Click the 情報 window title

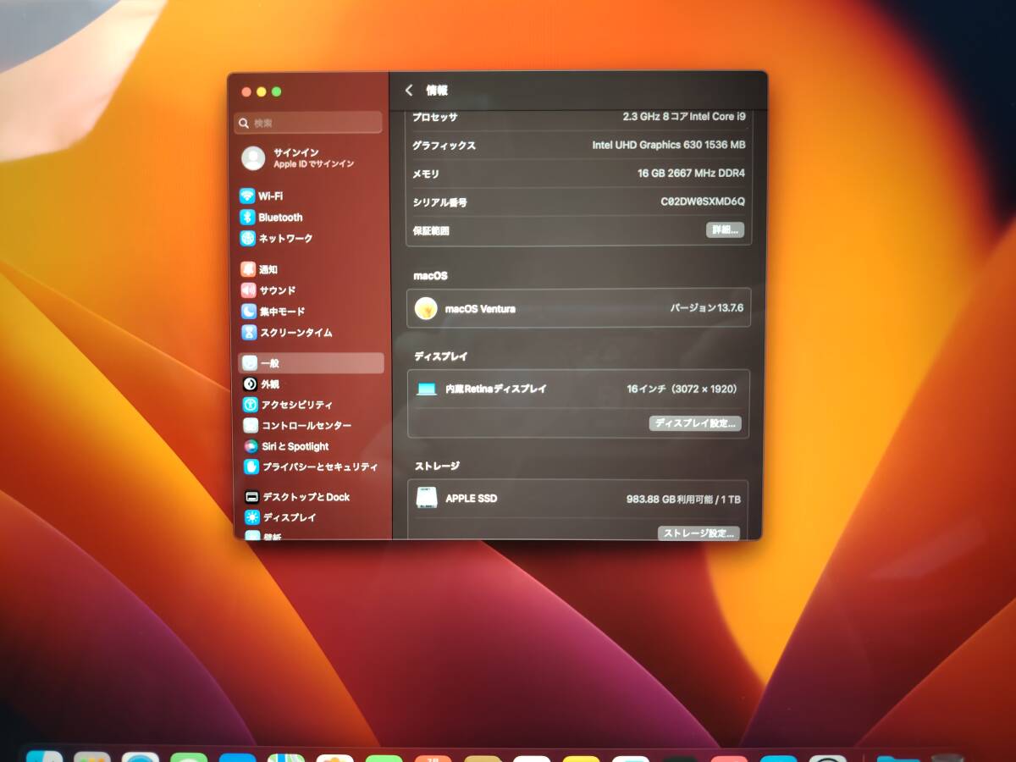tap(437, 91)
